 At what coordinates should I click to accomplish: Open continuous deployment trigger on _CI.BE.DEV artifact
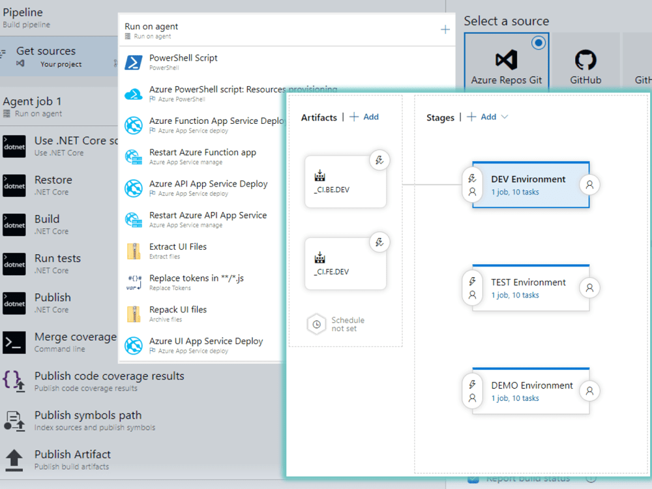click(379, 160)
